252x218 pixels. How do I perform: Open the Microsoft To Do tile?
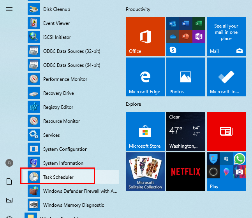click(x=226, y=77)
